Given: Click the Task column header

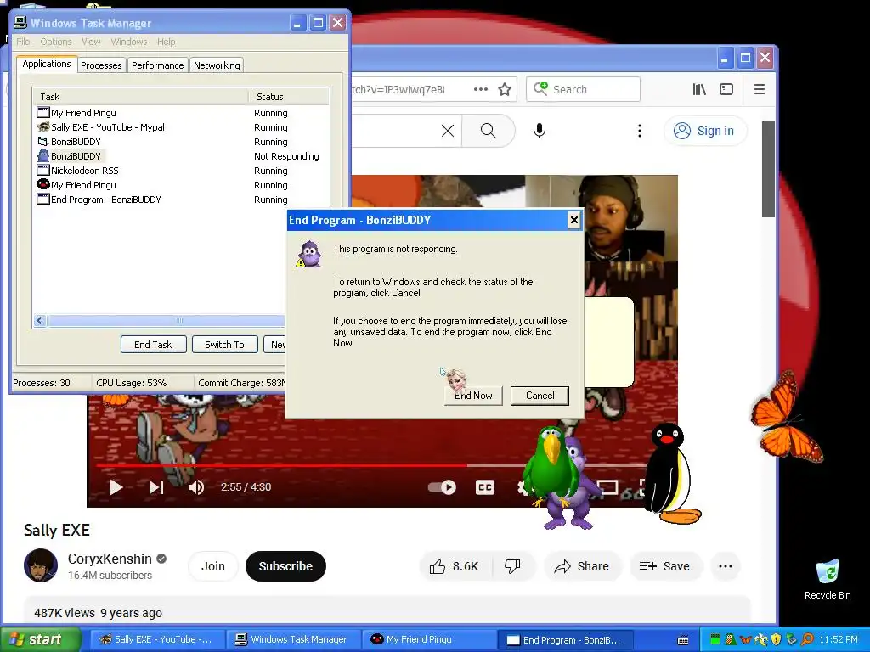Looking at the screenshot, I should pos(140,97).
